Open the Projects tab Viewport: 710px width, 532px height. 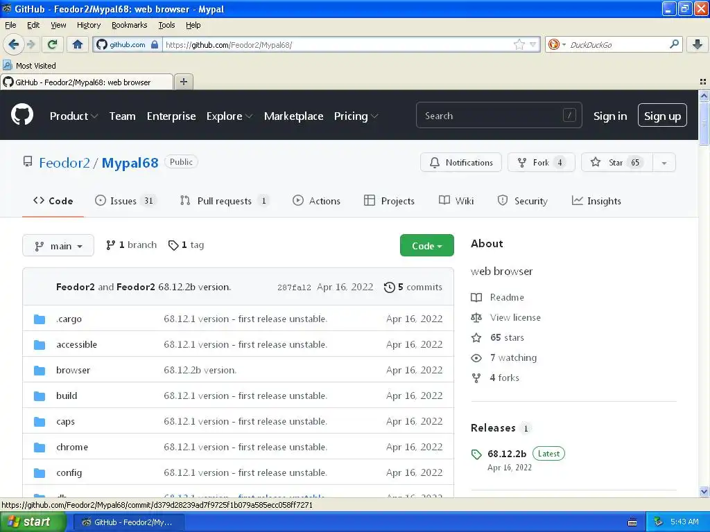(389, 201)
